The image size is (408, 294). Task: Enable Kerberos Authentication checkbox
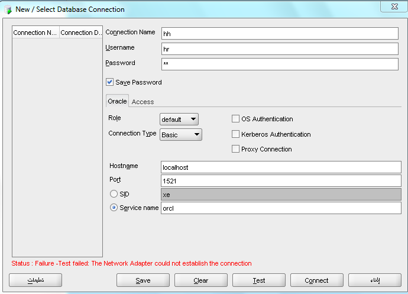235,134
